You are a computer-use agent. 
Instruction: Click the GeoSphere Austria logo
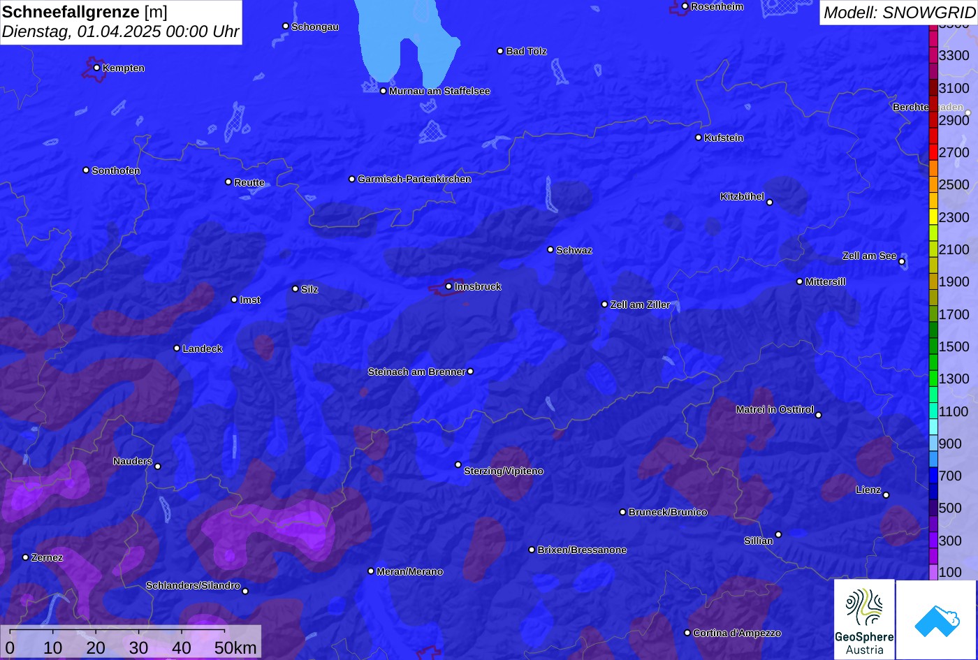tap(864, 619)
